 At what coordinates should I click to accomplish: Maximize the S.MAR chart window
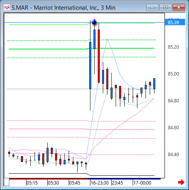coord(165,7)
